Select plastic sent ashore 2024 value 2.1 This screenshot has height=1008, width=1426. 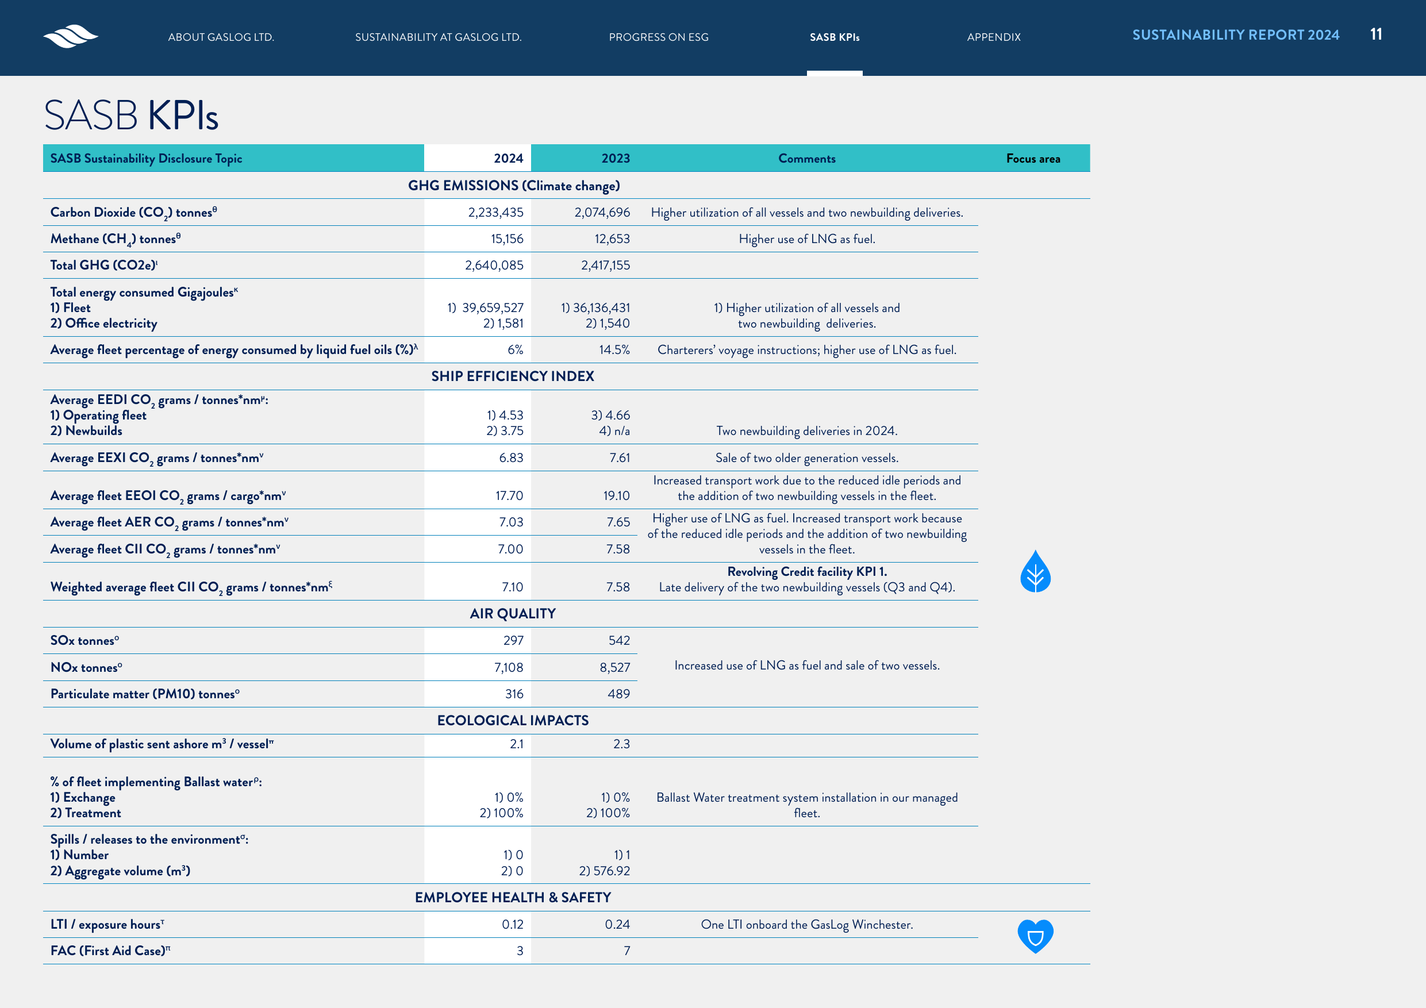(516, 744)
